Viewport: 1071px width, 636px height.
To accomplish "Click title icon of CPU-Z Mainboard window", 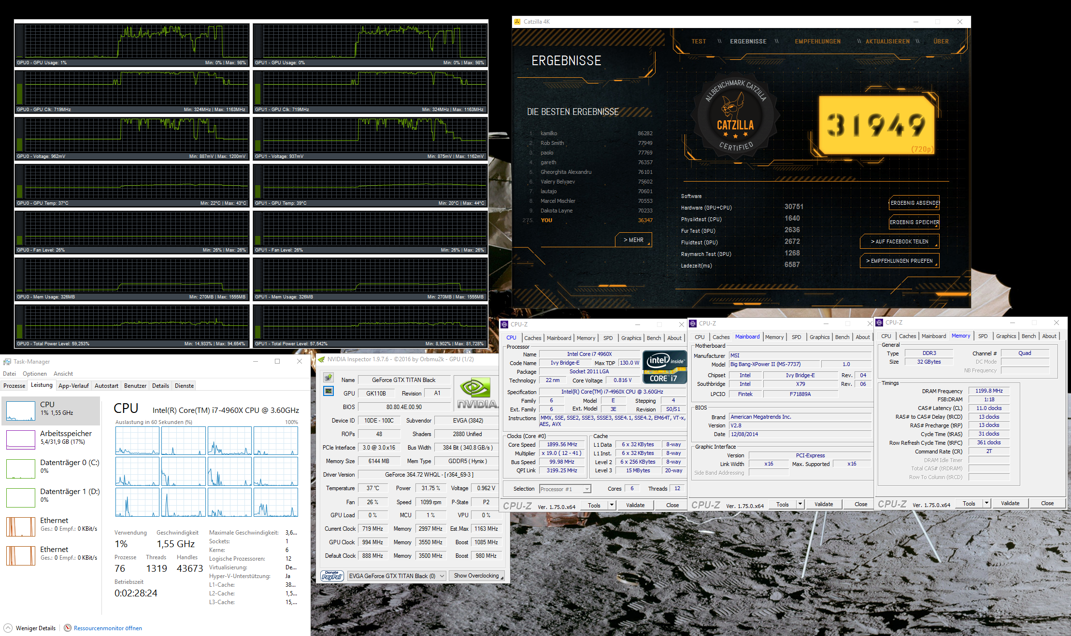I will pos(693,324).
